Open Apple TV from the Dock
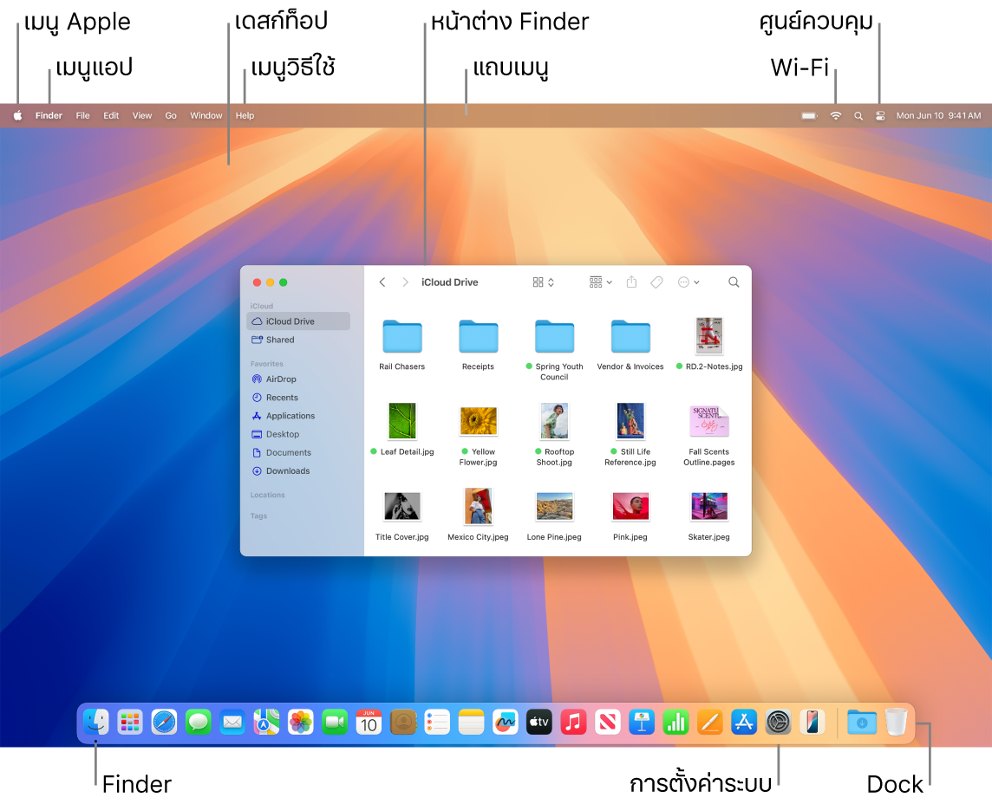Image resolution: width=992 pixels, height=804 pixels. (539, 722)
